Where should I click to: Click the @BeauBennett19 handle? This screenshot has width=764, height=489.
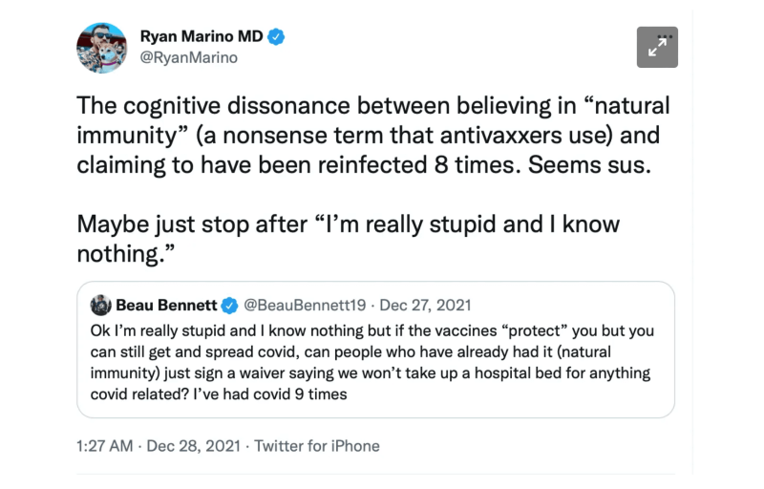(305, 305)
